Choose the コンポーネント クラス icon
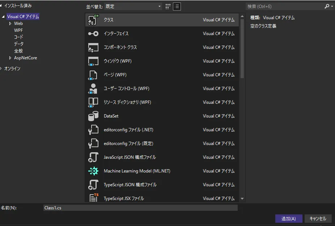Screen dimensions: 335x226 93,47
